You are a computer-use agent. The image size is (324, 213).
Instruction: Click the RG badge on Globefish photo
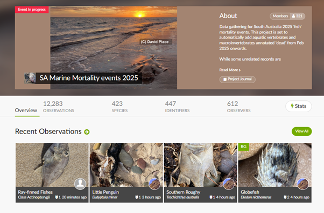243,146
